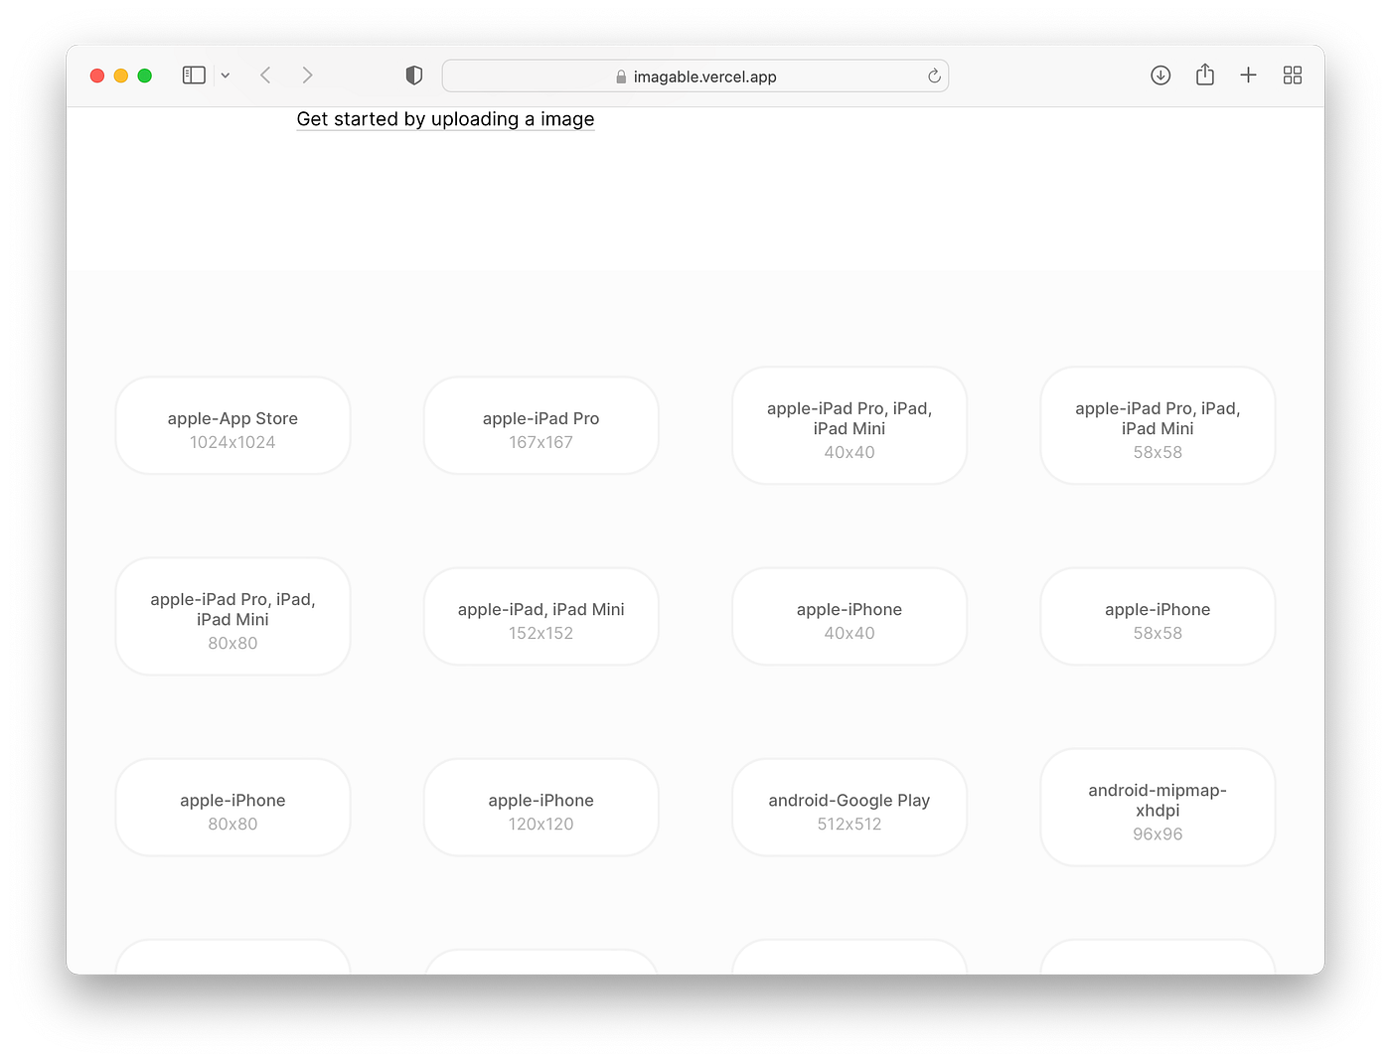Select the android-Google Play 512x512 card
Screen dimensions: 1391x1062
click(850, 807)
